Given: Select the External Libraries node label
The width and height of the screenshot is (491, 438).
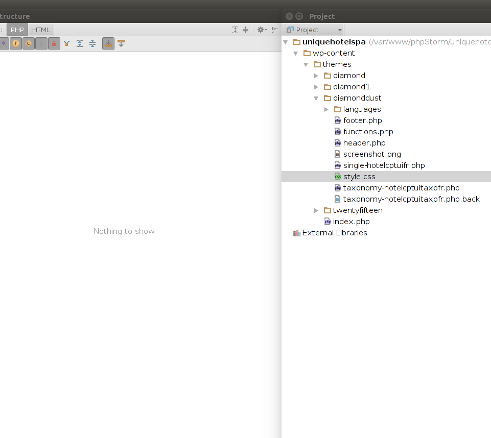Looking at the screenshot, I should click(x=335, y=233).
